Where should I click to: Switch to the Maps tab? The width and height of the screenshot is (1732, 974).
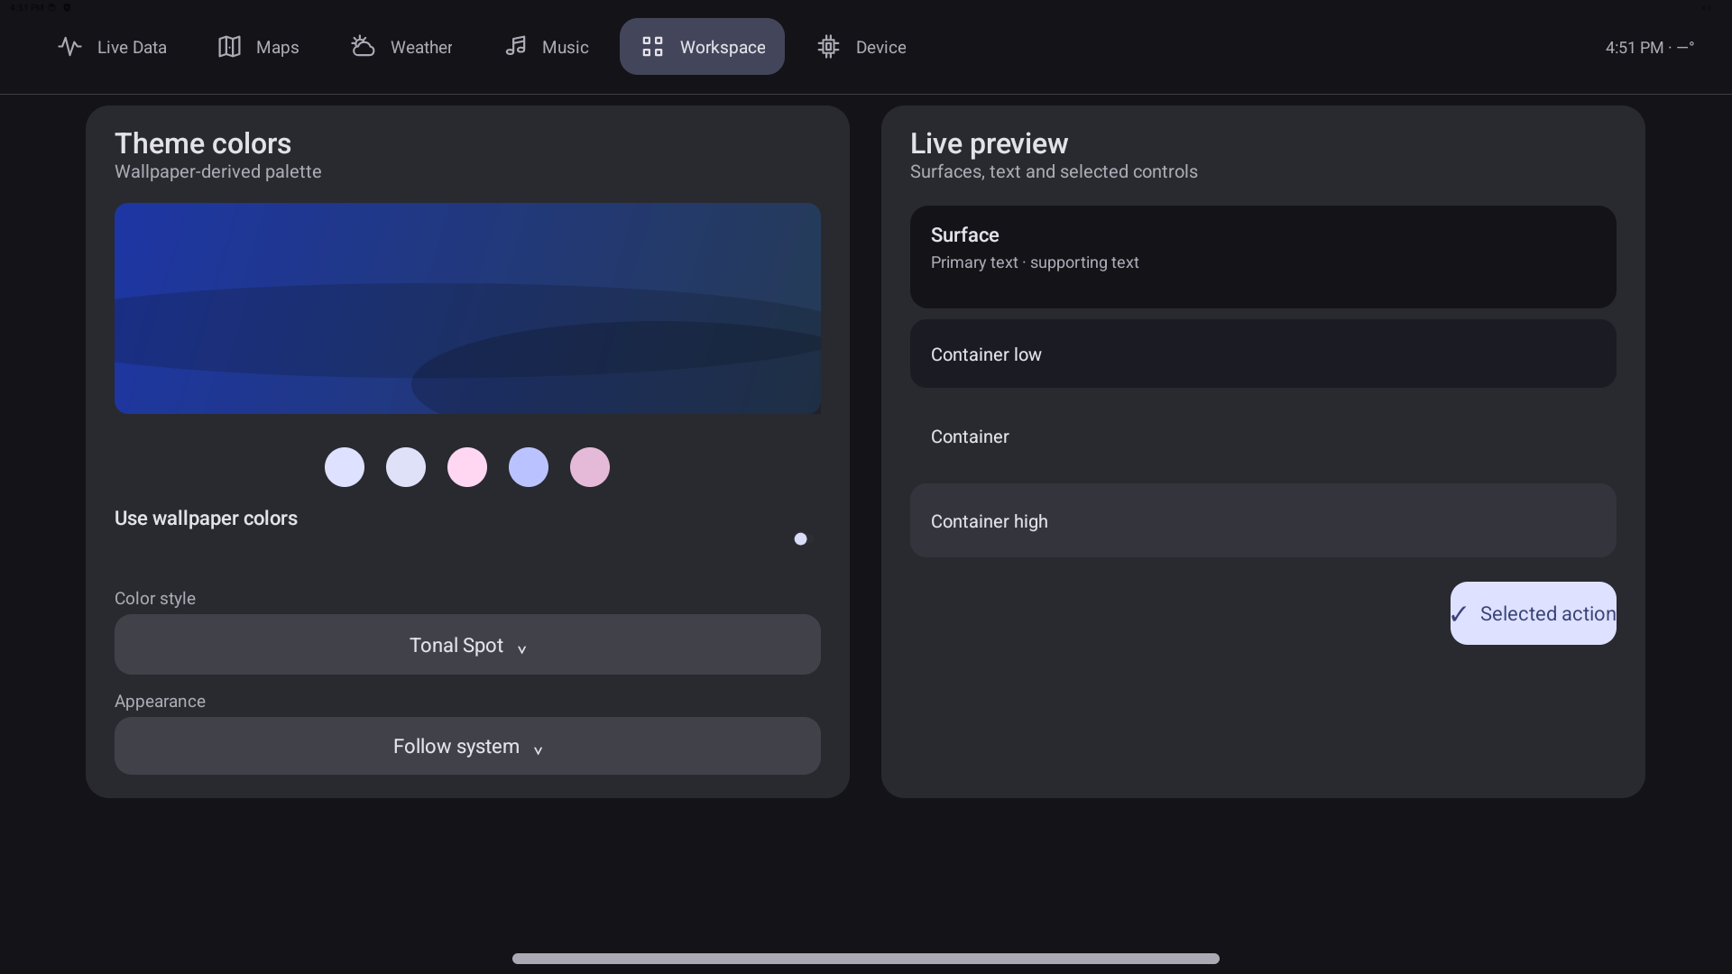[258, 47]
